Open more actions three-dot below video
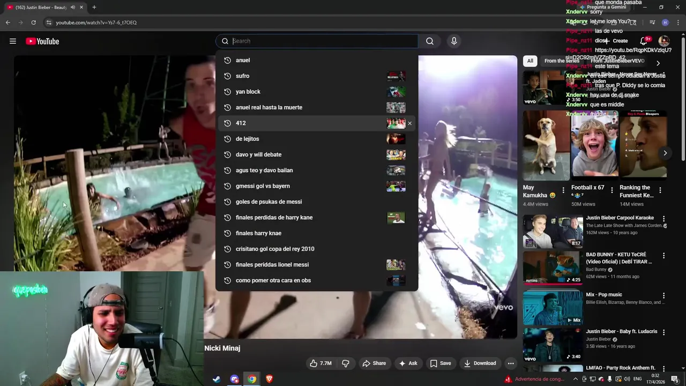The image size is (686, 386). tap(511, 363)
